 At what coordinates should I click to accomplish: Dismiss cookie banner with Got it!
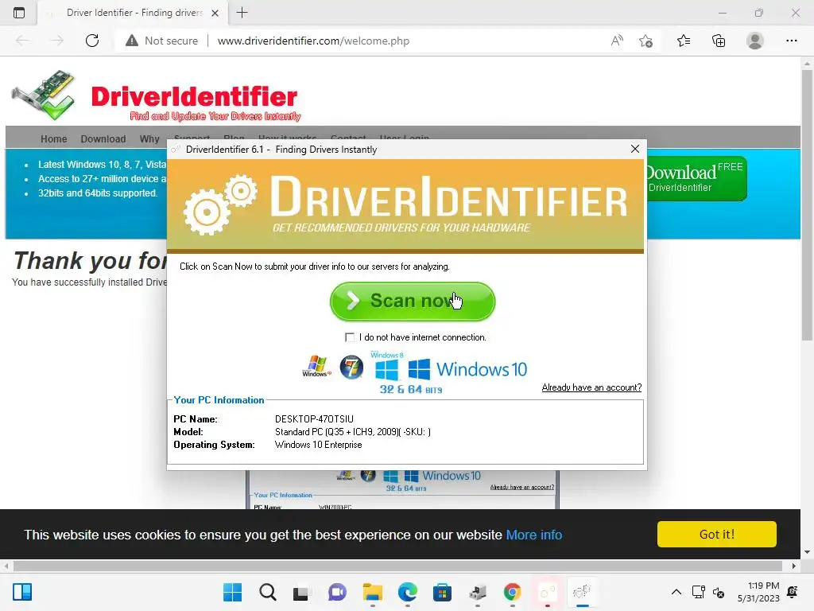coord(716,534)
